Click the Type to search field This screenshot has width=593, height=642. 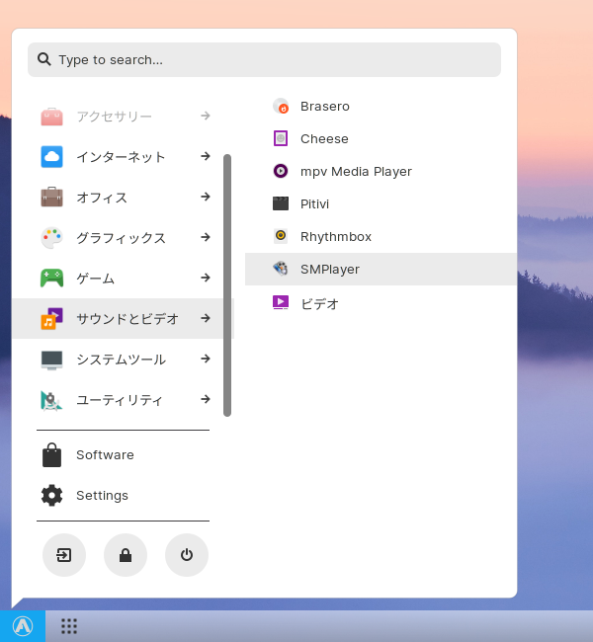point(264,60)
